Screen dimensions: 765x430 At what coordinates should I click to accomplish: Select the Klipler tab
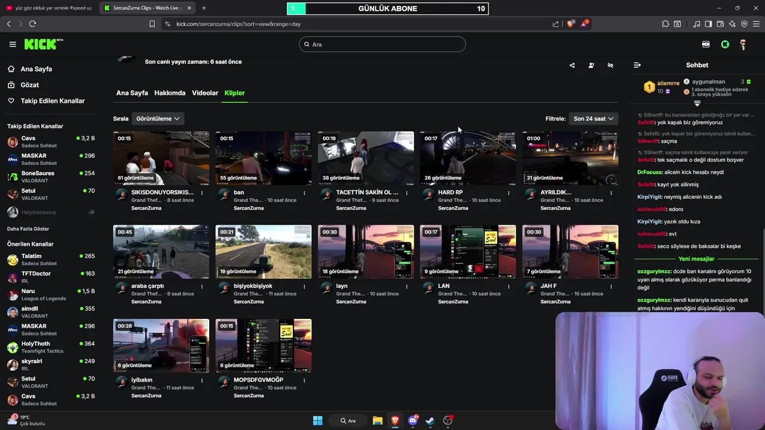point(234,93)
